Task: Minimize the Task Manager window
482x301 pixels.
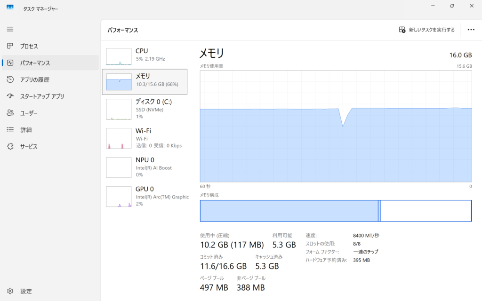Action: [433, 6]
